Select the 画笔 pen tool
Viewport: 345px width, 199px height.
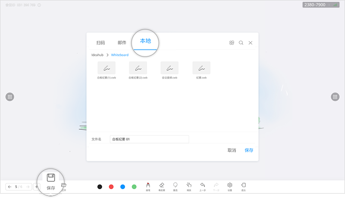148,185
